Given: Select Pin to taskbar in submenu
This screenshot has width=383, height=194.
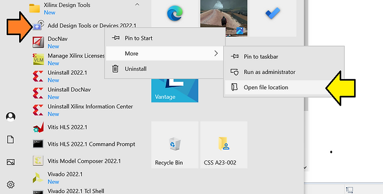Looking at the screenshot, I should click(x=284, y=56).
